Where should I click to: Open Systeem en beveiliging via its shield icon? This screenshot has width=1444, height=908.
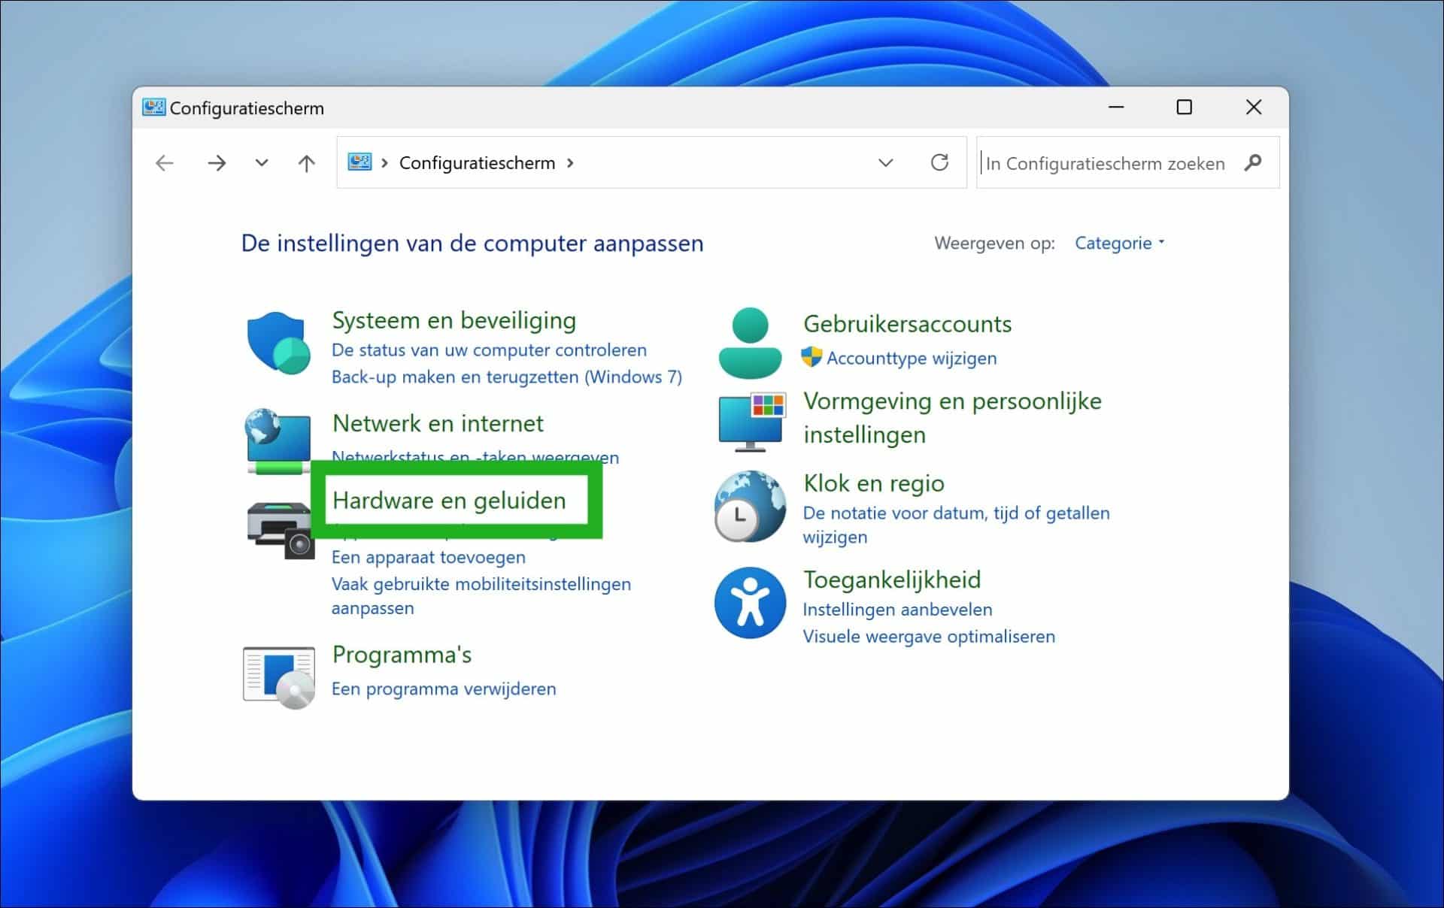pos(277,343)
